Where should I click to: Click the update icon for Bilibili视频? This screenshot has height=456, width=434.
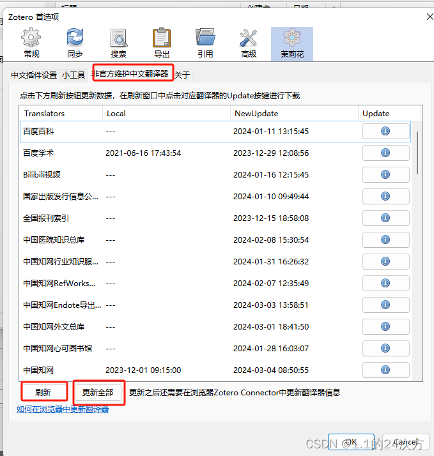pos(385,174)
